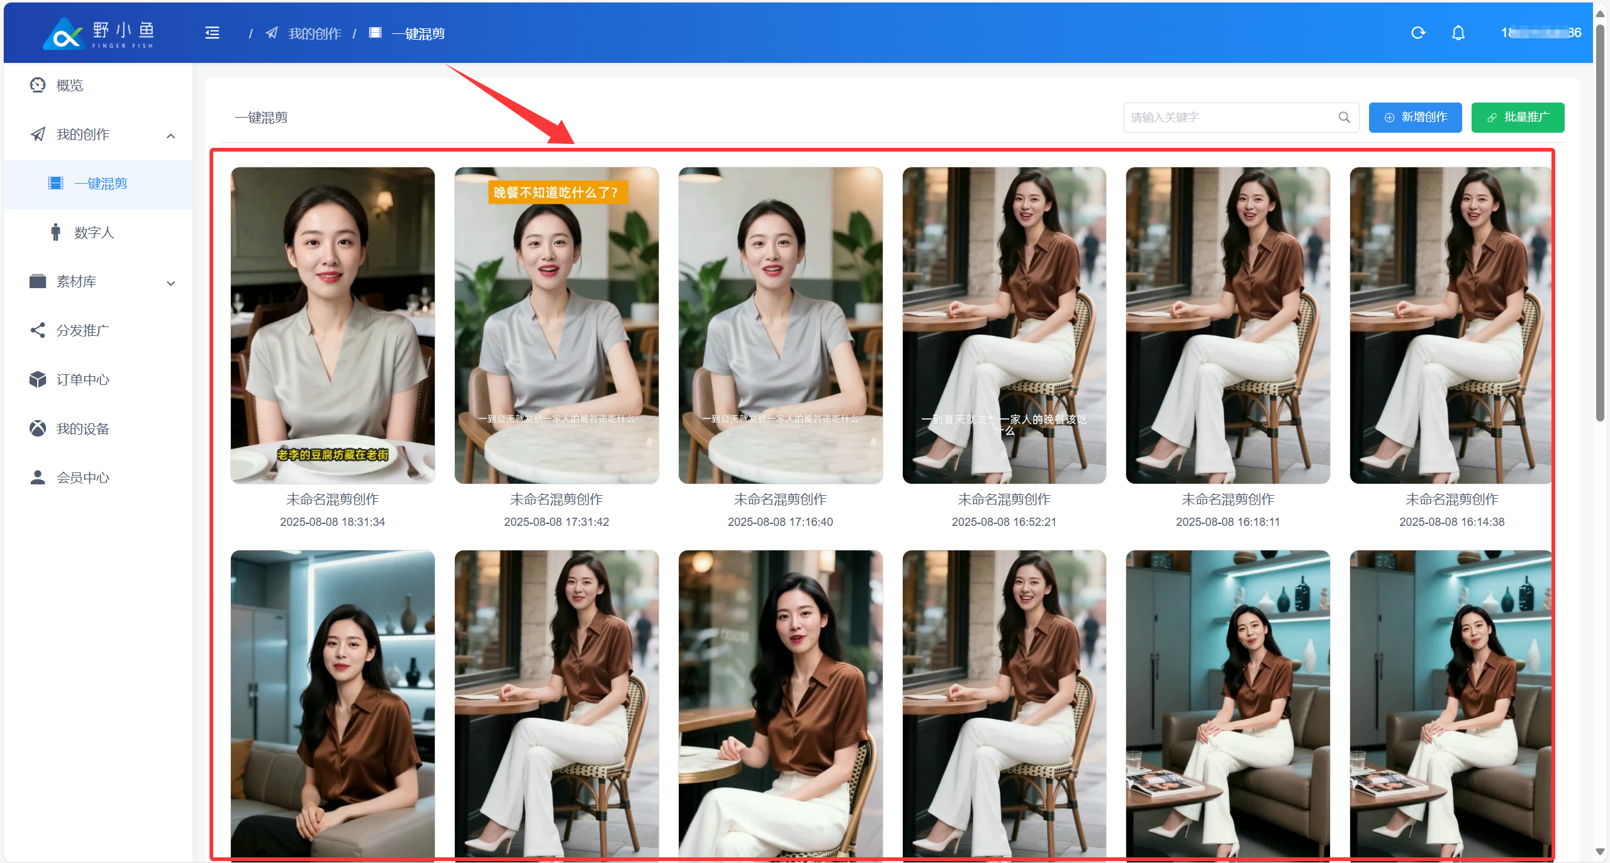Click the 概览 dashboard icon

[x=38, y=86]
